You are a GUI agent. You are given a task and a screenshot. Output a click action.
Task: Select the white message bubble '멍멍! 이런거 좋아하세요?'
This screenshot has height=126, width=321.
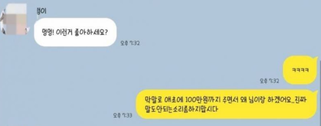[x=75, y=32]
